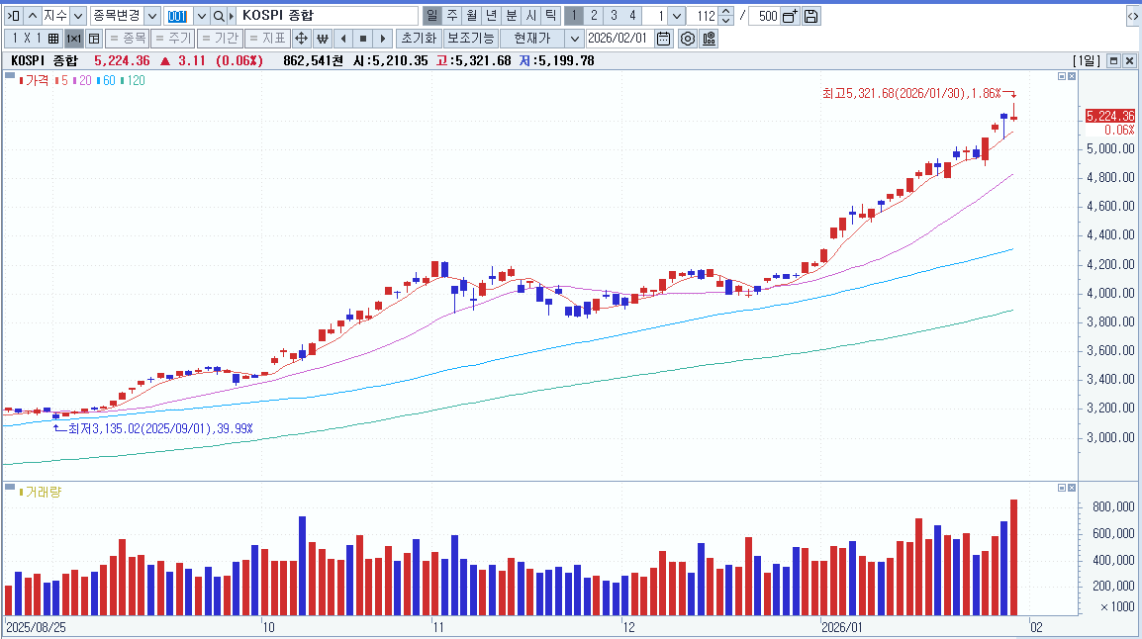Close the chart pane with header X icon
The width and height of the screenshot is (1142, 639).
(x=1129, y=61)
